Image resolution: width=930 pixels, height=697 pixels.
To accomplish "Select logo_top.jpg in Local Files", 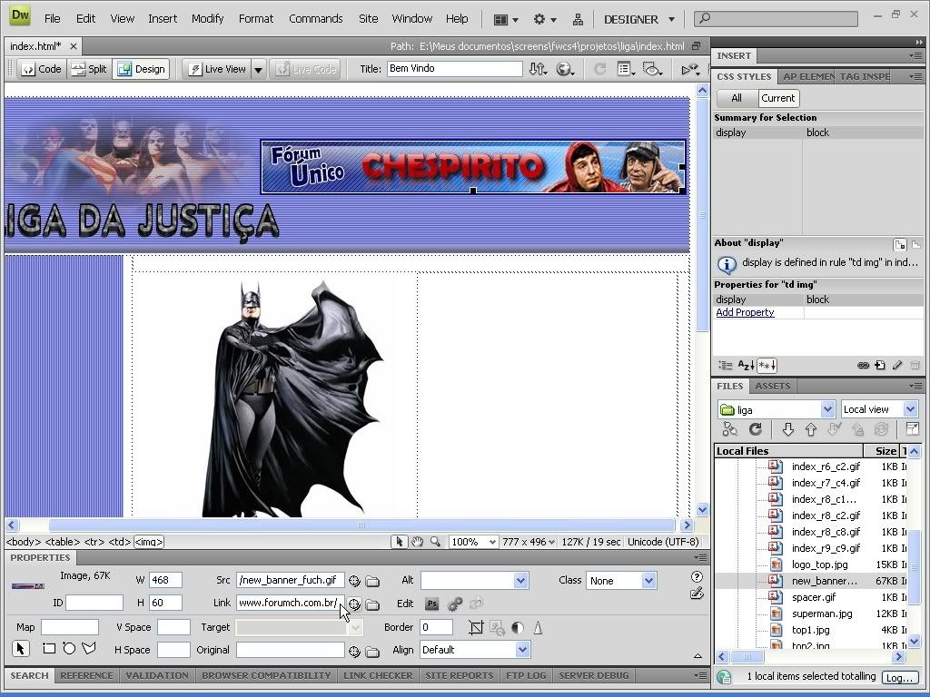I will [820, 564].
